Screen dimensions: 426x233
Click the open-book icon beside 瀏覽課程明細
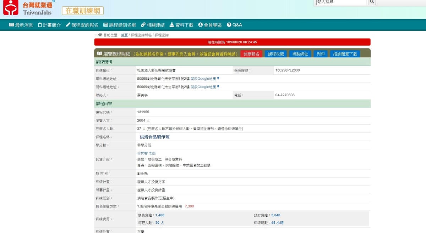coord(99,54)
